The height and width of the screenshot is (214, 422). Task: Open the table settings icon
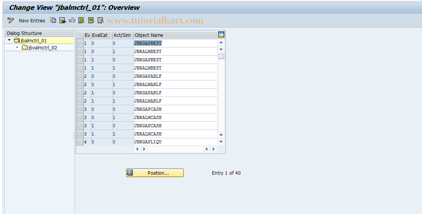221,35
